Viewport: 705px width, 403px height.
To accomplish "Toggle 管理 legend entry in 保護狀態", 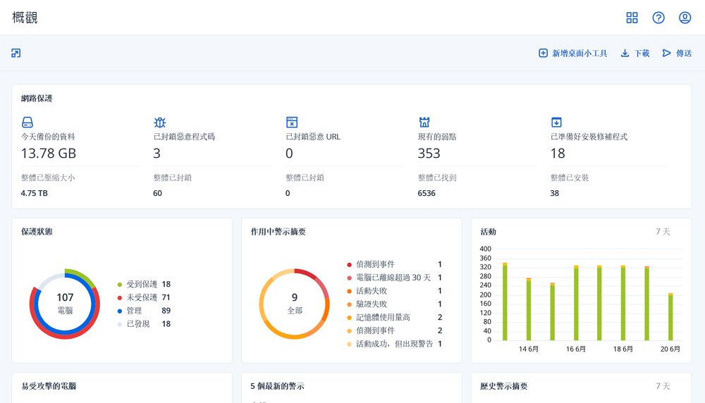I will pos(134,311).
